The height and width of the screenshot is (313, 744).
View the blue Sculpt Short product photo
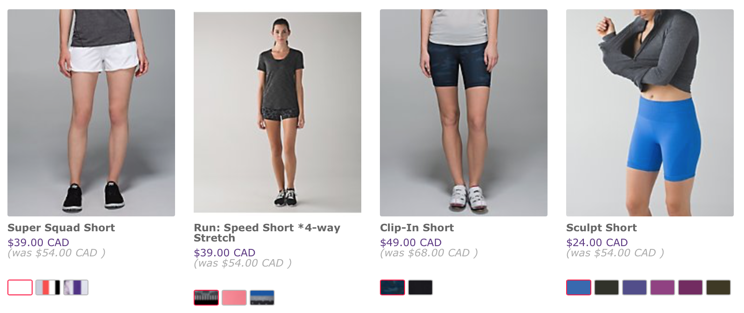(x=650, y=113)
